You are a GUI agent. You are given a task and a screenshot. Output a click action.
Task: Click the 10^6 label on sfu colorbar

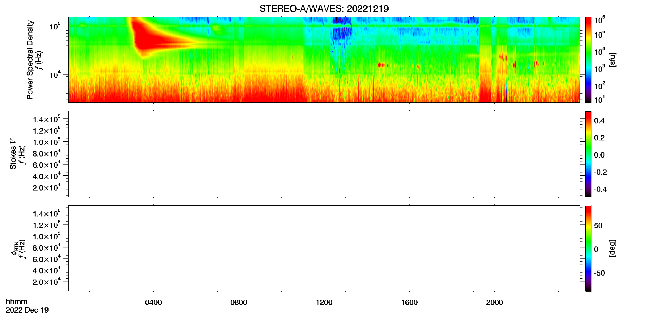[x=600, y=20]
